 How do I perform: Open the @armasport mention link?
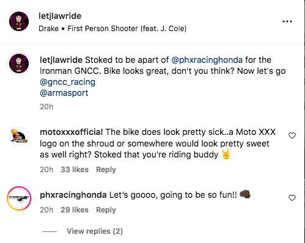[64, 93]
